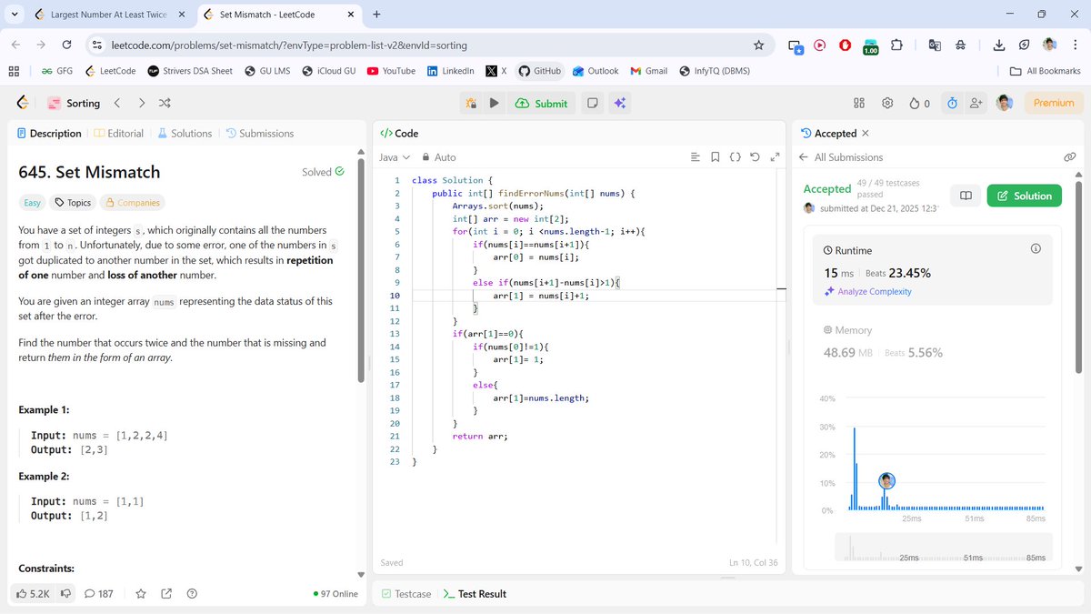This screenshot has width=1091, height=614.
Task: Reset code with the undo arrow icon
Action: 755,157
